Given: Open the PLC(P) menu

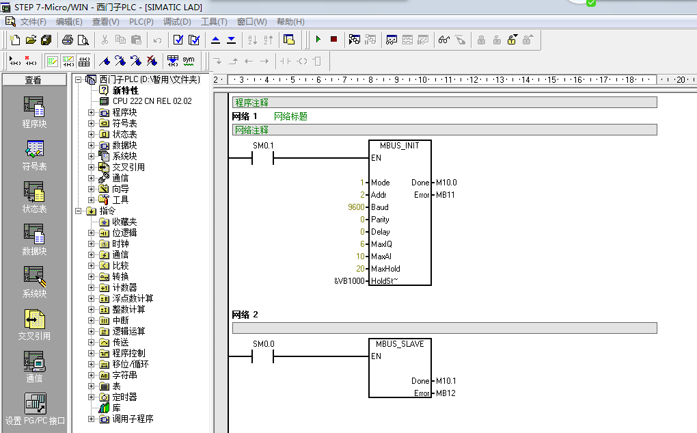Looking at the screenshot, I should (x=141, y=21).
